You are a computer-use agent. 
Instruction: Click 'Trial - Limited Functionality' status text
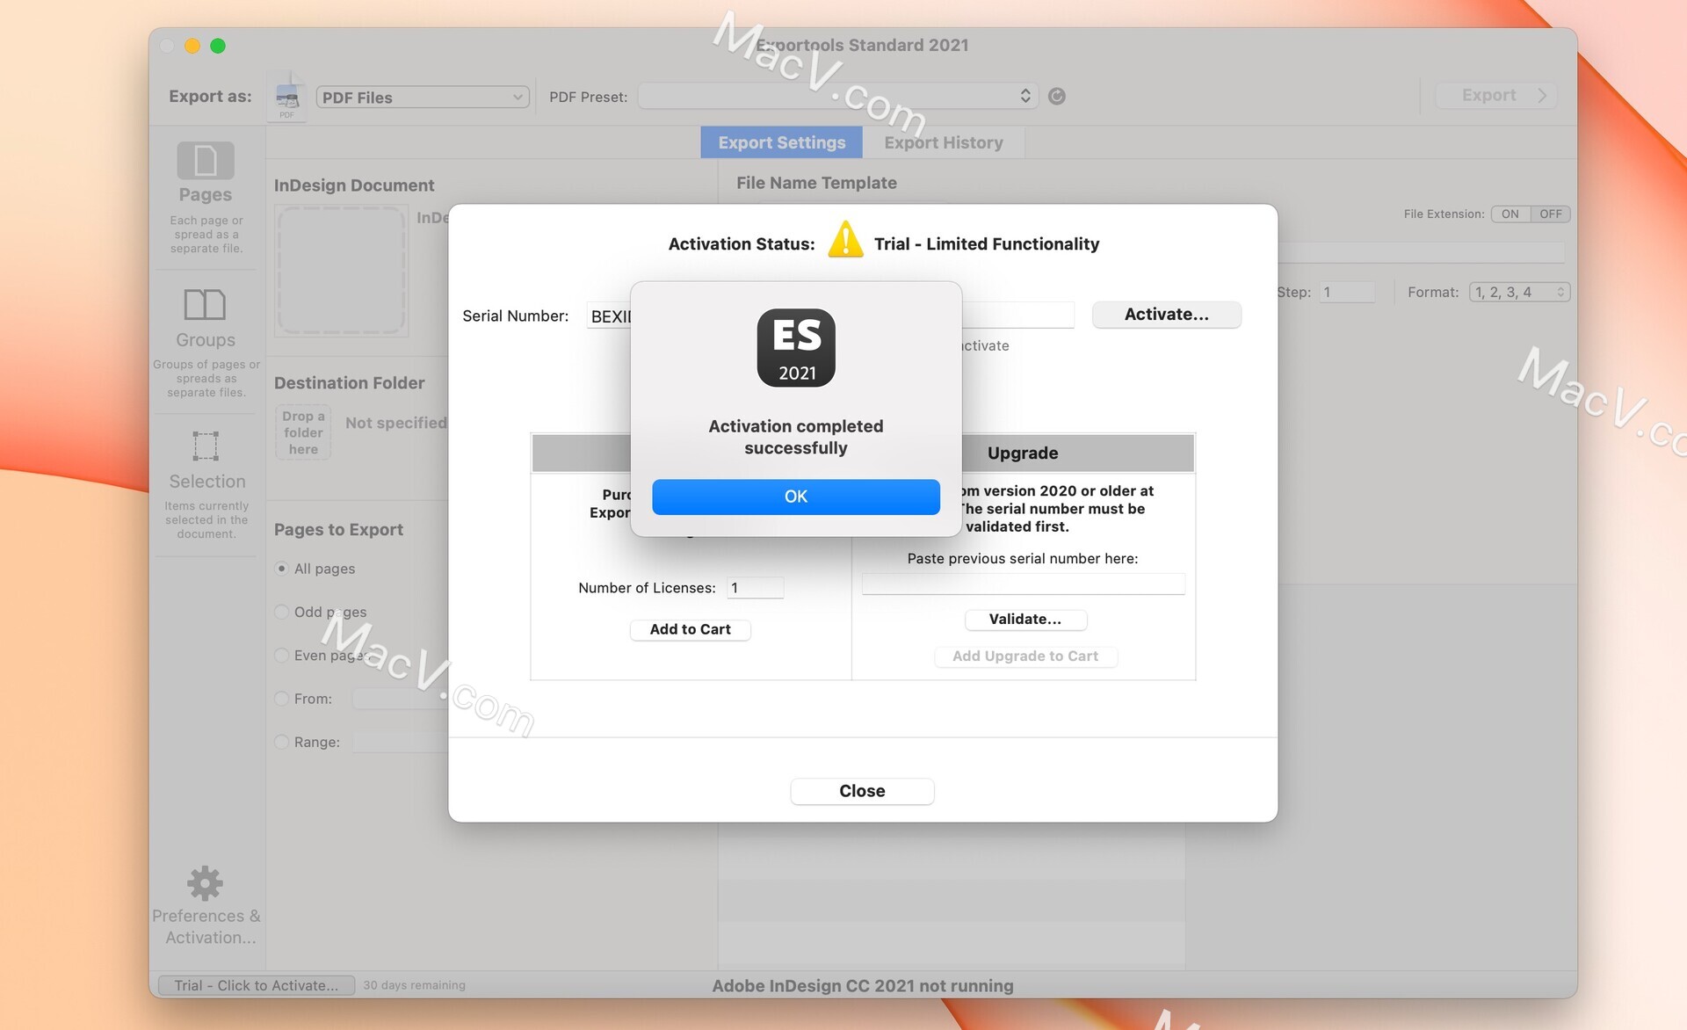click(x=986, y=244)
